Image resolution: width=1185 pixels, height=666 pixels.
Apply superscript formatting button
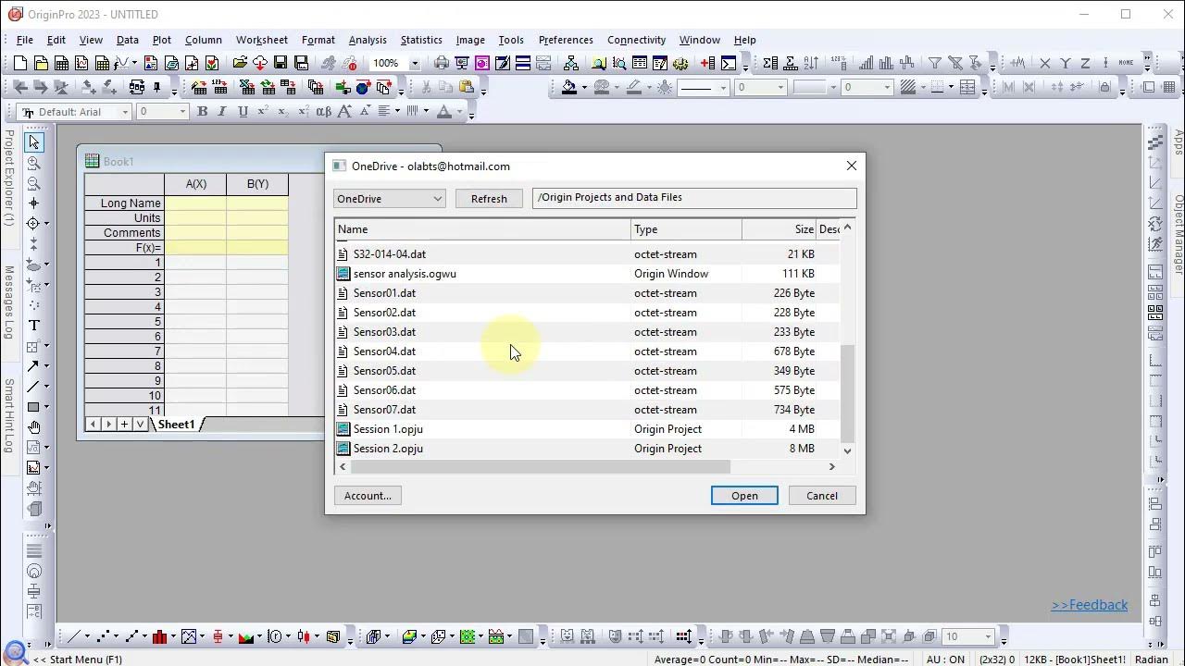[x=263, y=112]
